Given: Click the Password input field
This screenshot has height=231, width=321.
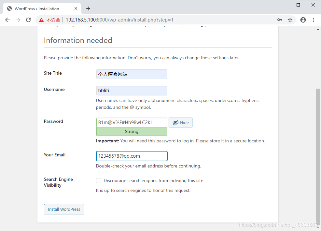Looking at the screenshot, I should click(132, 123).
